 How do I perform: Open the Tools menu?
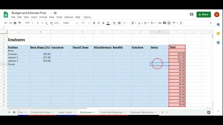(59, 17)
